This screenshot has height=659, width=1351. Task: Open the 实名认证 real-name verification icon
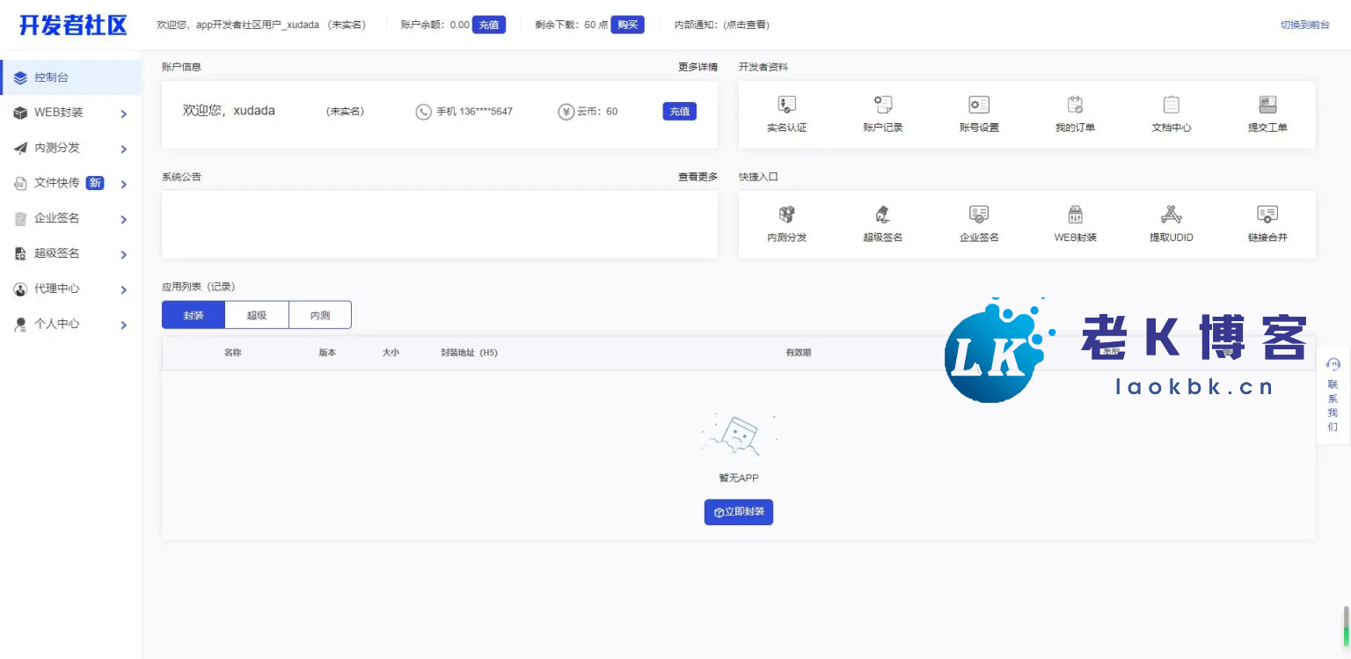[786, 106]
